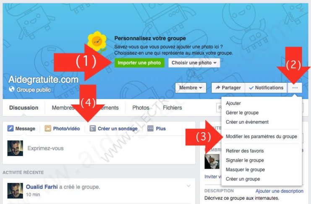Screen dimensions: 311x204
Task: Choose Gérer le groupe from menu
Action: (x=242, y=113)
